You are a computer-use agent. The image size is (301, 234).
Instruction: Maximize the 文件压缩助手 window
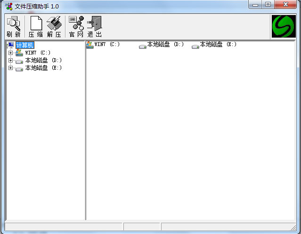click(x=268, y=5)
